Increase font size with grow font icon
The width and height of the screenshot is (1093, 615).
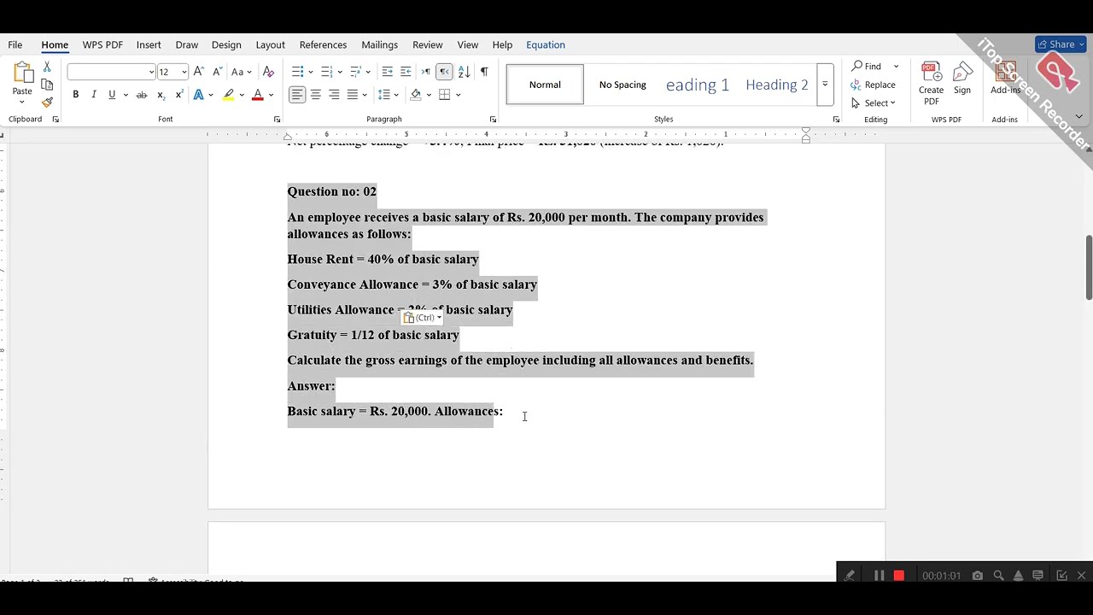pos(198,72)
